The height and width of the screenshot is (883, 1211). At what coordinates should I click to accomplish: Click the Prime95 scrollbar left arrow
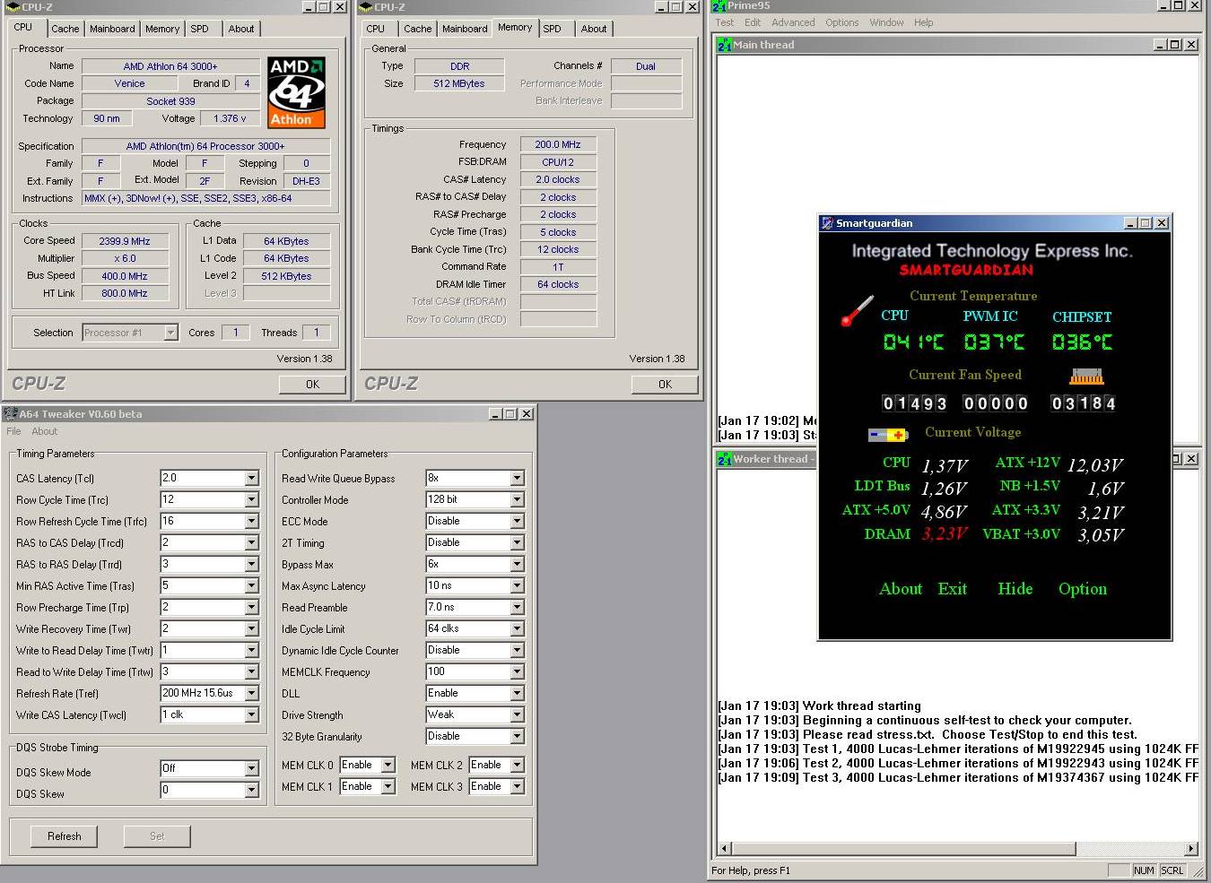(725, 848)
